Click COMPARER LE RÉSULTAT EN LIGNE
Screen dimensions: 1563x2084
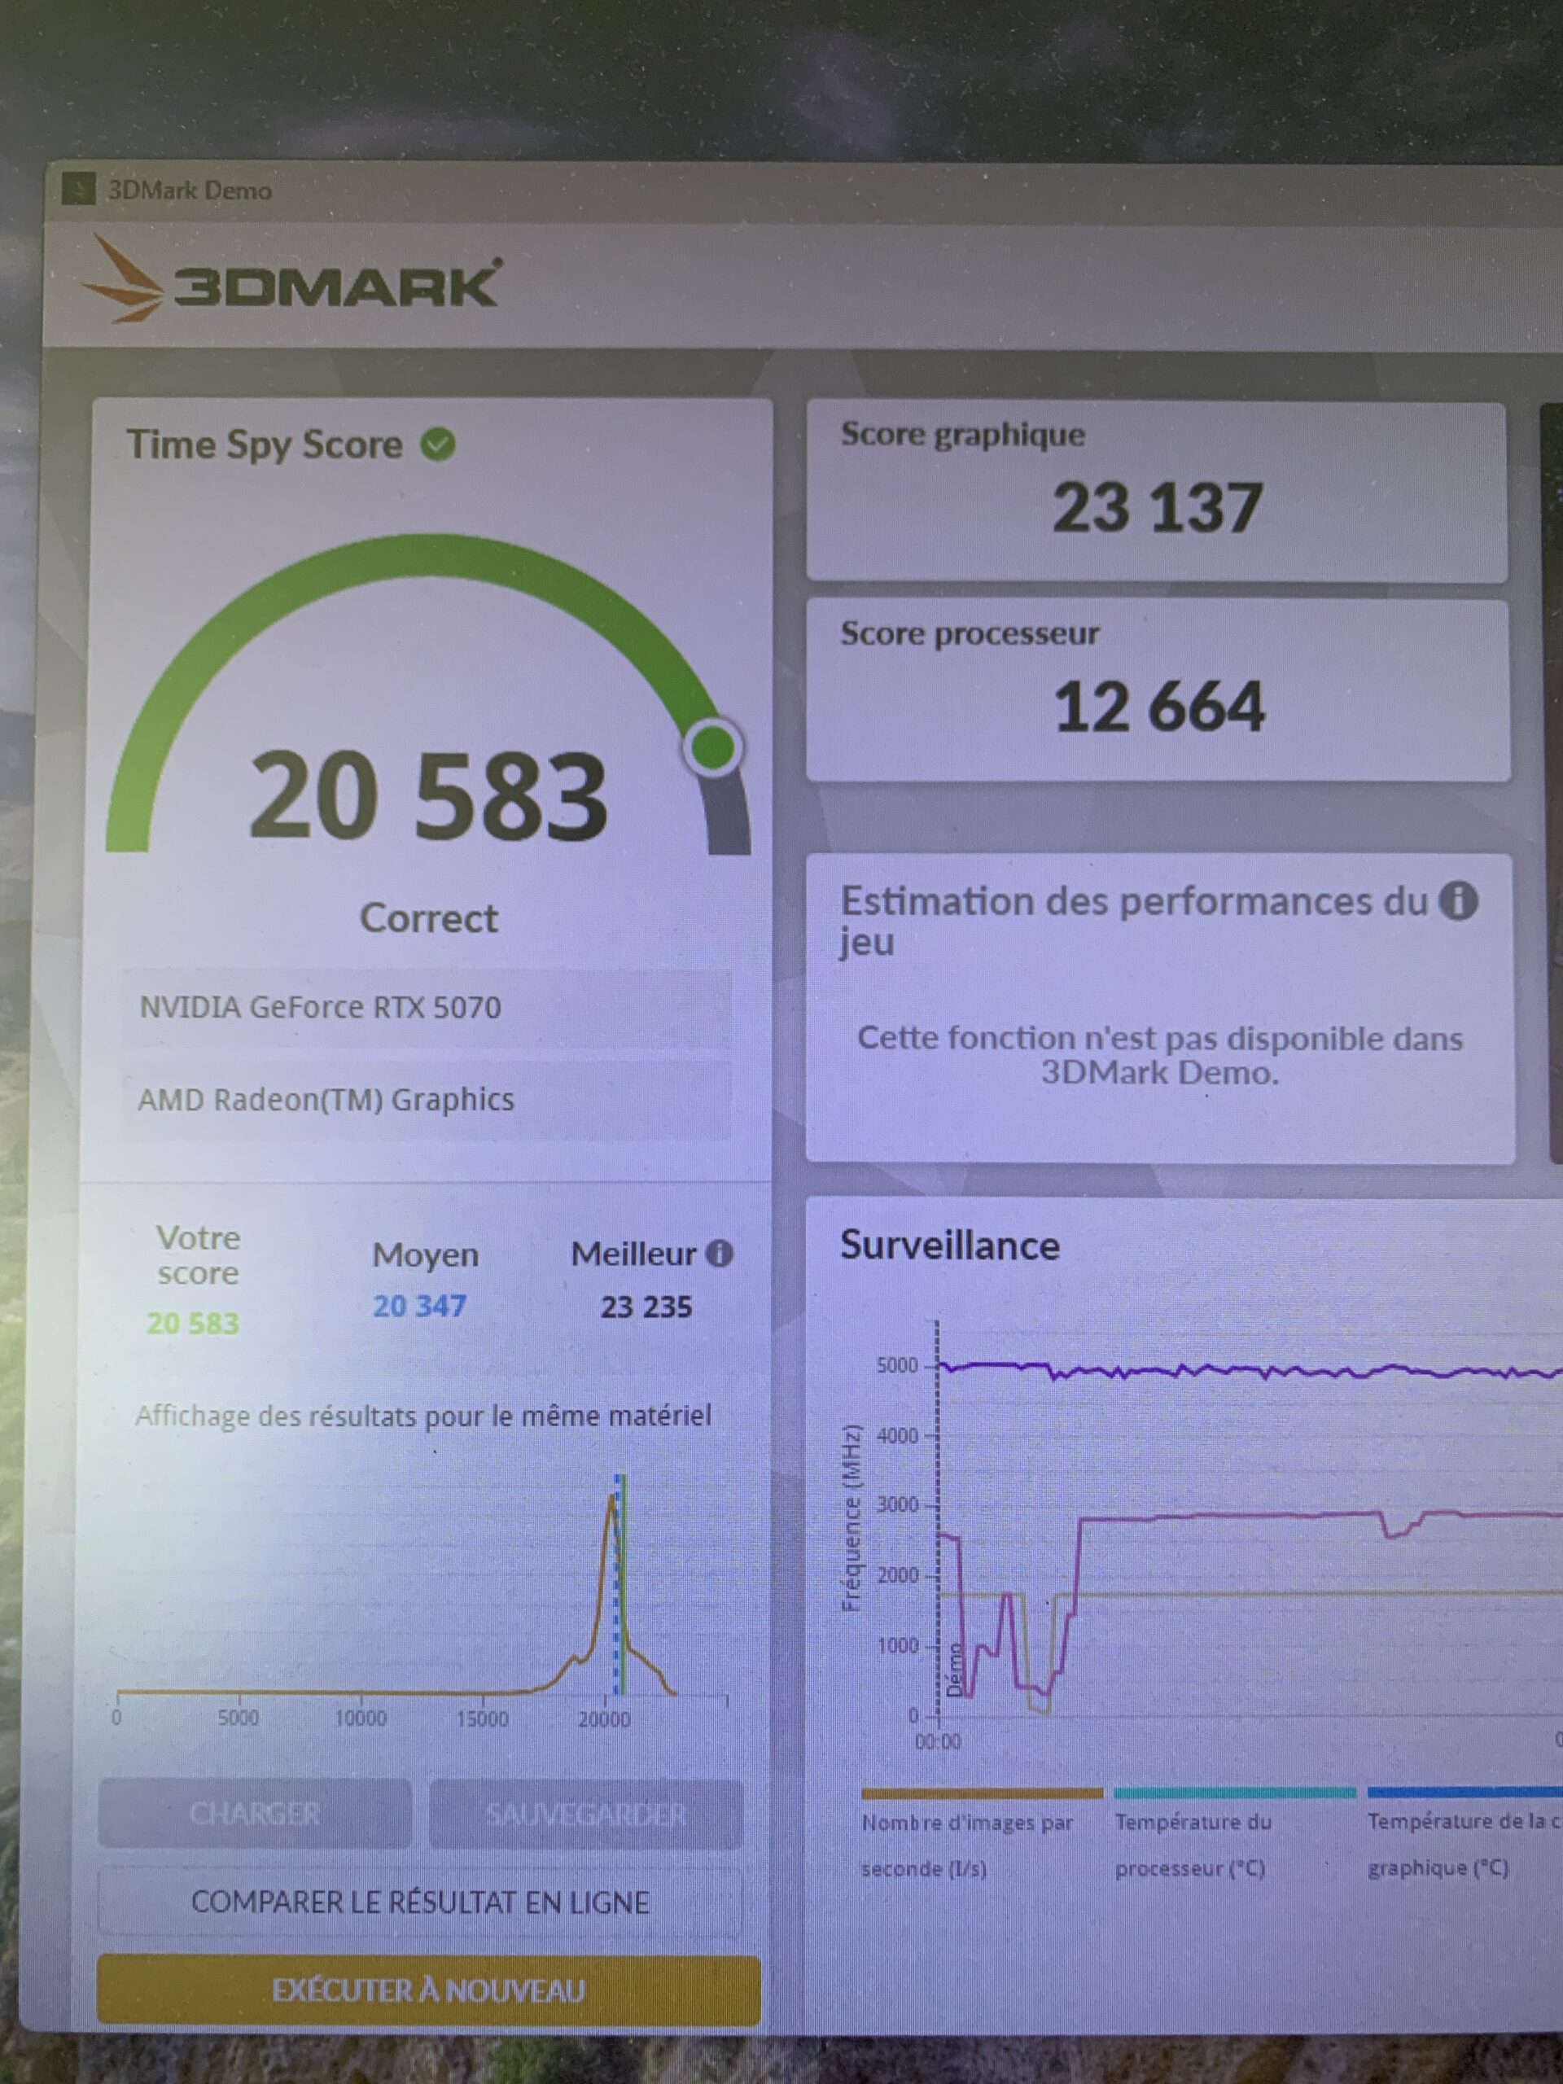click(420, 1902)
